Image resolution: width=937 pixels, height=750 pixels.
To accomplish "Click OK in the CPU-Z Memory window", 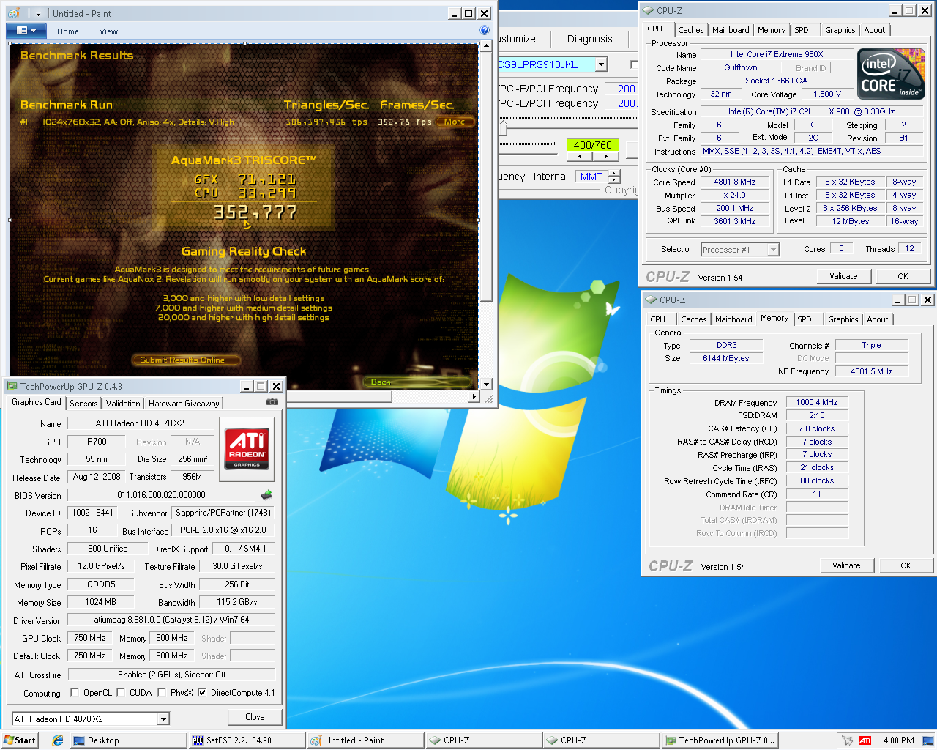I will pyautogui.click(x=906, y=565).
